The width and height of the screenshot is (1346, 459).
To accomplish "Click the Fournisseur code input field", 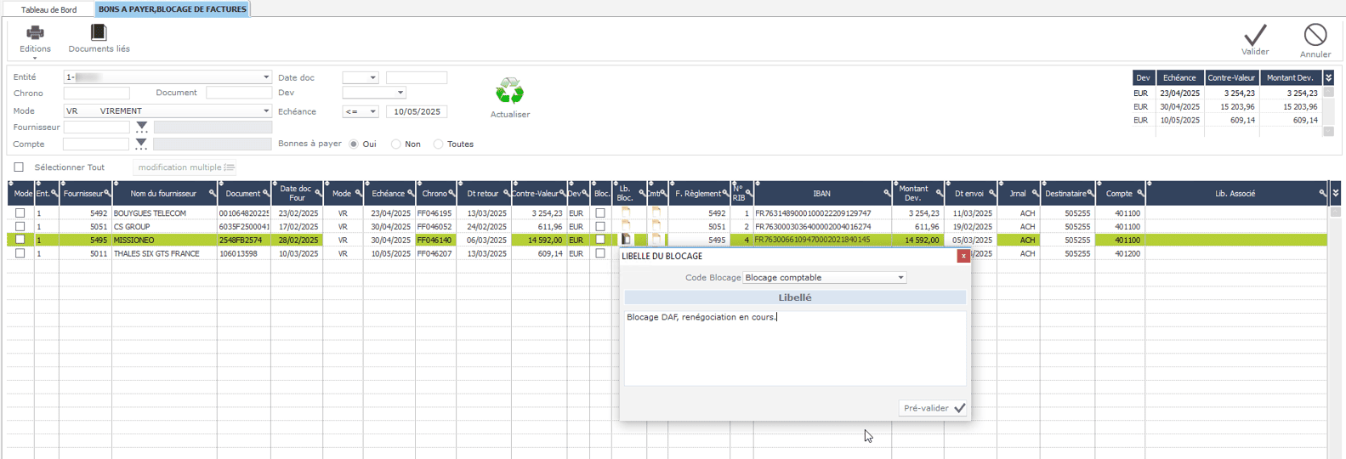I will 97,127.
